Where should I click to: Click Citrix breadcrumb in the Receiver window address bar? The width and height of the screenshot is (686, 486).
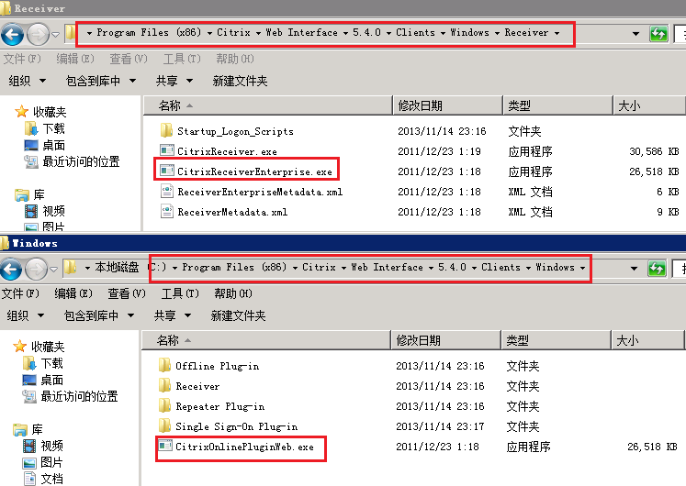(x=233, y=32)
